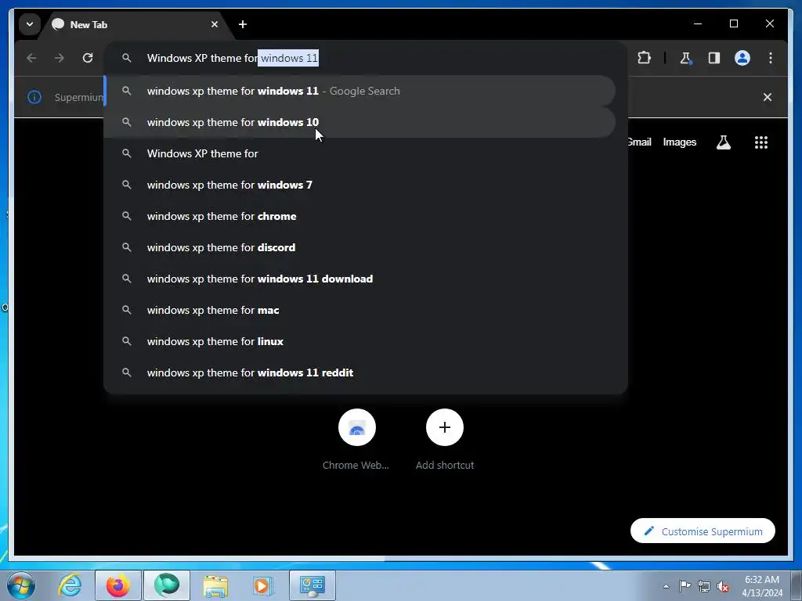Pick suggestion 'windows xp theme for mac'
The height and width of the screenshot is (601, 802).
pos(359,310)
